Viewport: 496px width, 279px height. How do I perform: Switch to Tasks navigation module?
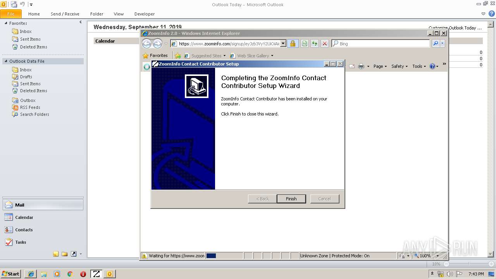click(x=43, y=242)
